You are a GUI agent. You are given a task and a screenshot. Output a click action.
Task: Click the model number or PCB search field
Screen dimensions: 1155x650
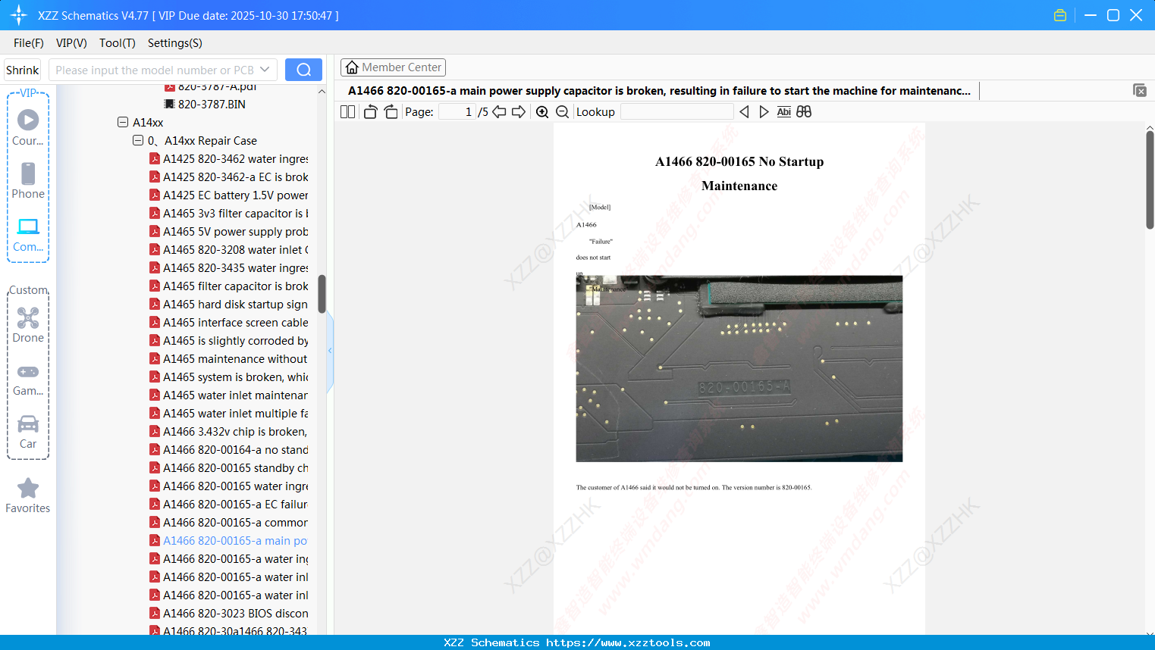point(154,70)
